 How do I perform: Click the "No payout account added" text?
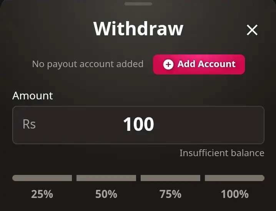tap(88, 64)
